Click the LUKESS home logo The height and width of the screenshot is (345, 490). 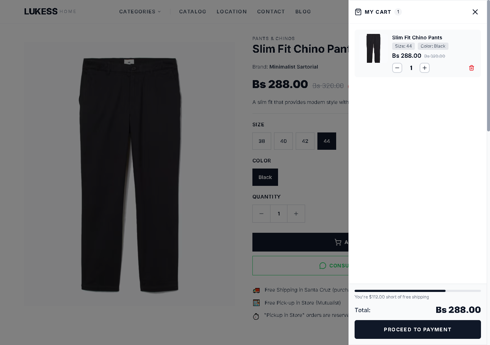(x=41, y=12)
